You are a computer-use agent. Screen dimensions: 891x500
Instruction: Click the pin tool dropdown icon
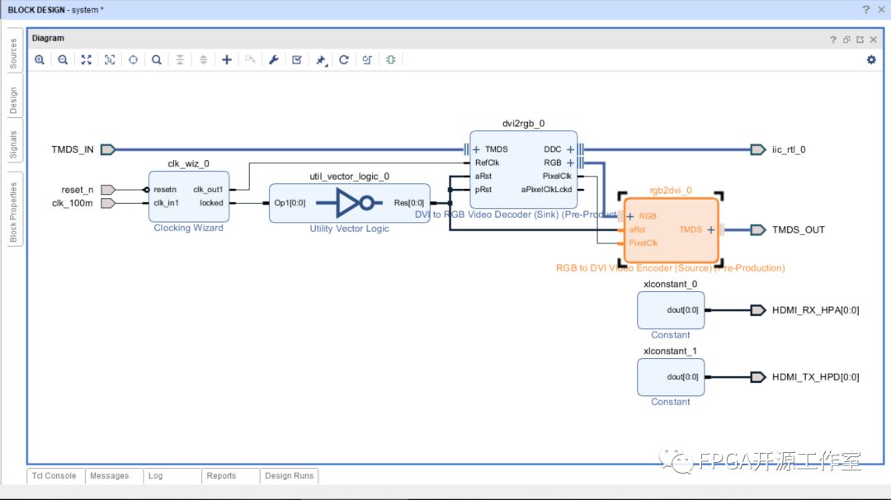coord(321,60)
